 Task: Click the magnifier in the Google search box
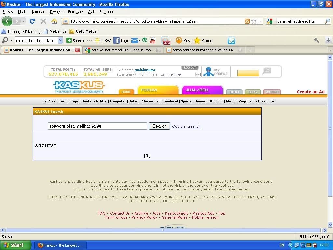click(327, 21)
